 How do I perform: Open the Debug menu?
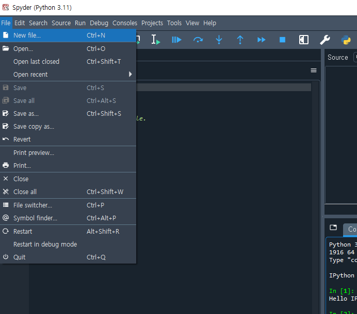(x=99, y=23)
